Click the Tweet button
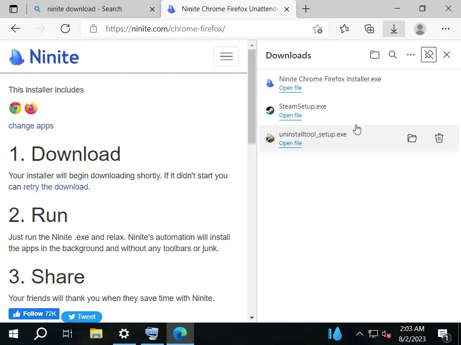The height and width of the screenshot is (345, 461). [x=82, y=317]
